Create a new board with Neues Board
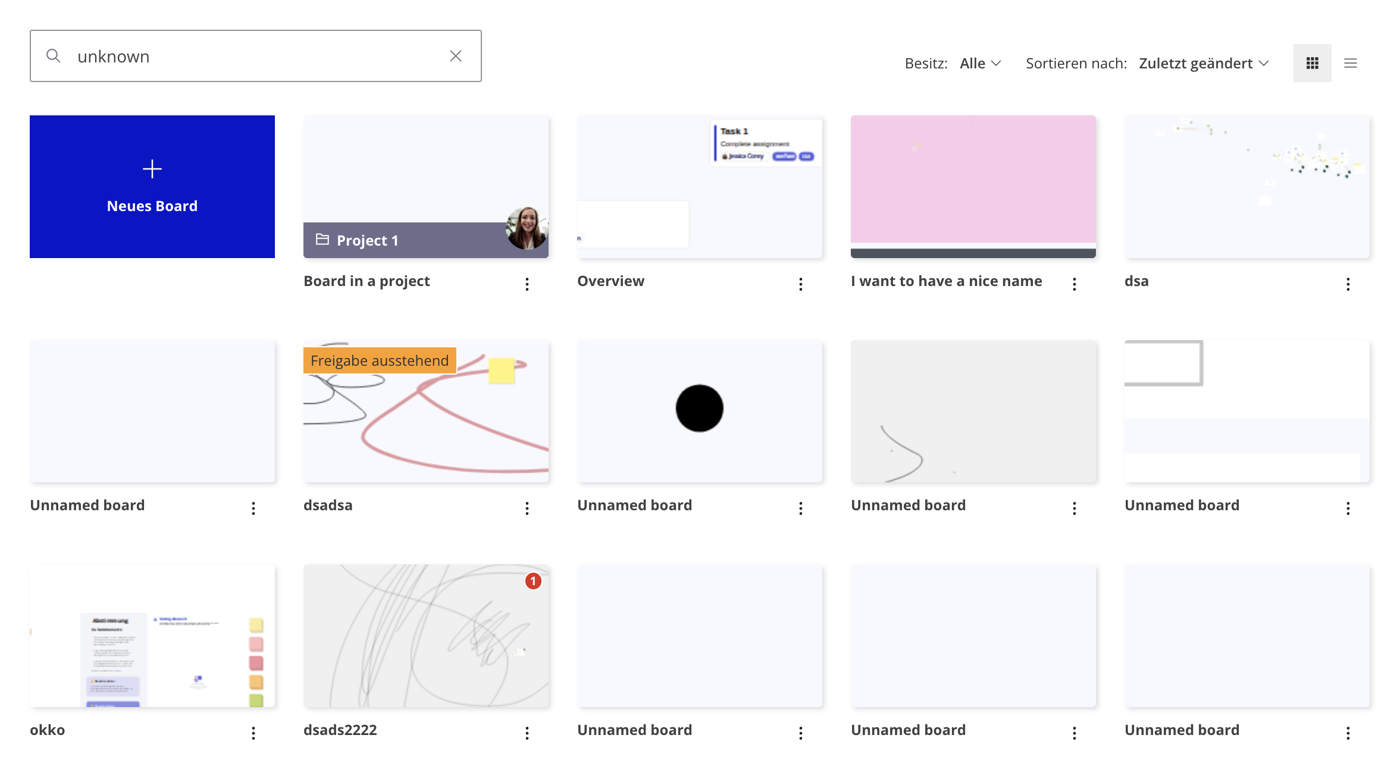 coord(152,187)
